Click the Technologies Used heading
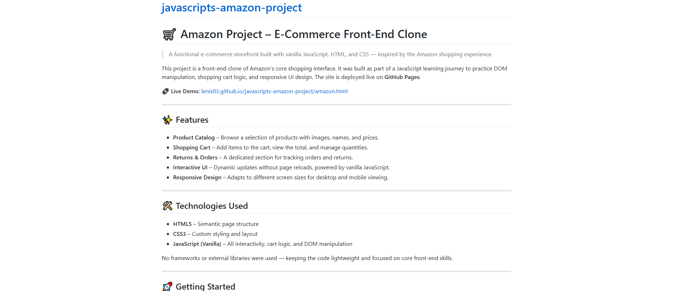673x291 pixels. (x=212, y=206)
